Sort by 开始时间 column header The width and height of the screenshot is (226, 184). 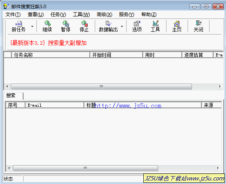coord(116,55)
